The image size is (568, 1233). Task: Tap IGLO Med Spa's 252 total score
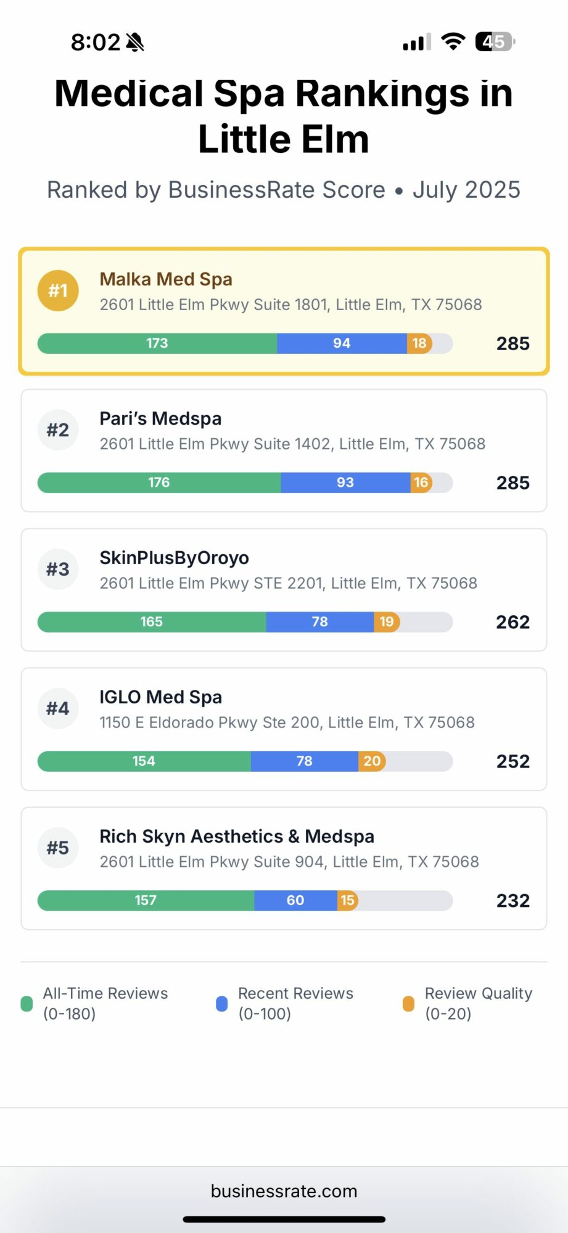click(x=512, y=761)
